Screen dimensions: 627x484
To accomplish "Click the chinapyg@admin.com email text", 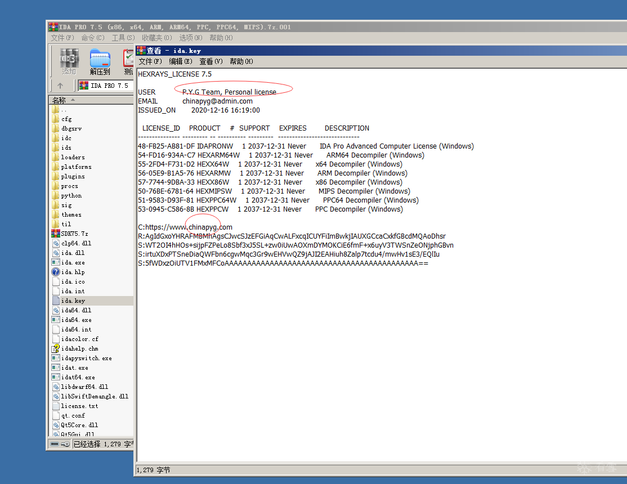I will point(217,101).
